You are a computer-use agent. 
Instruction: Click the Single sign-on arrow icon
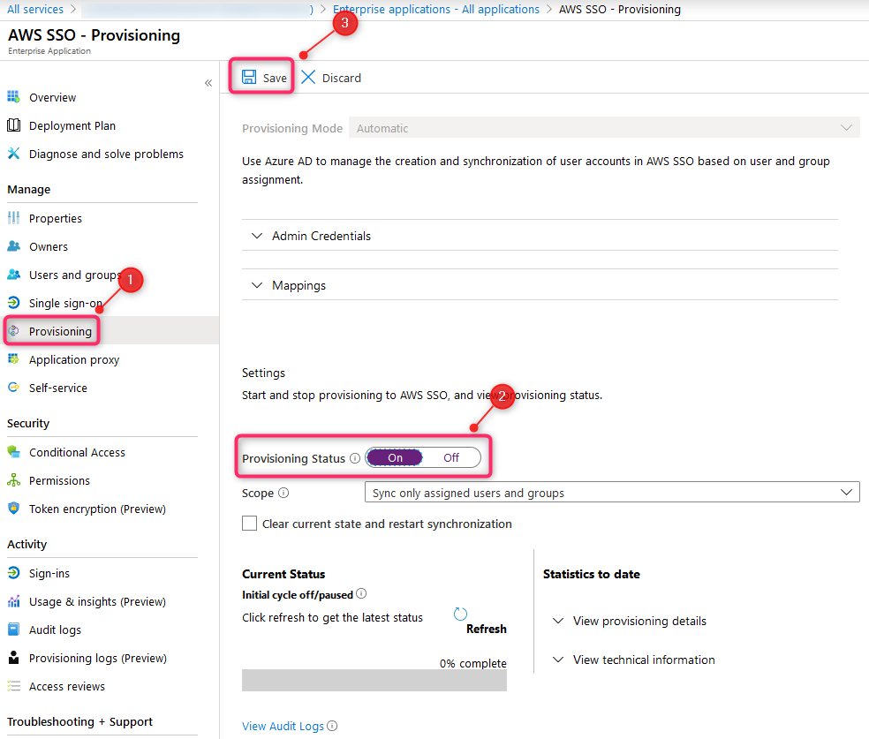13,303
